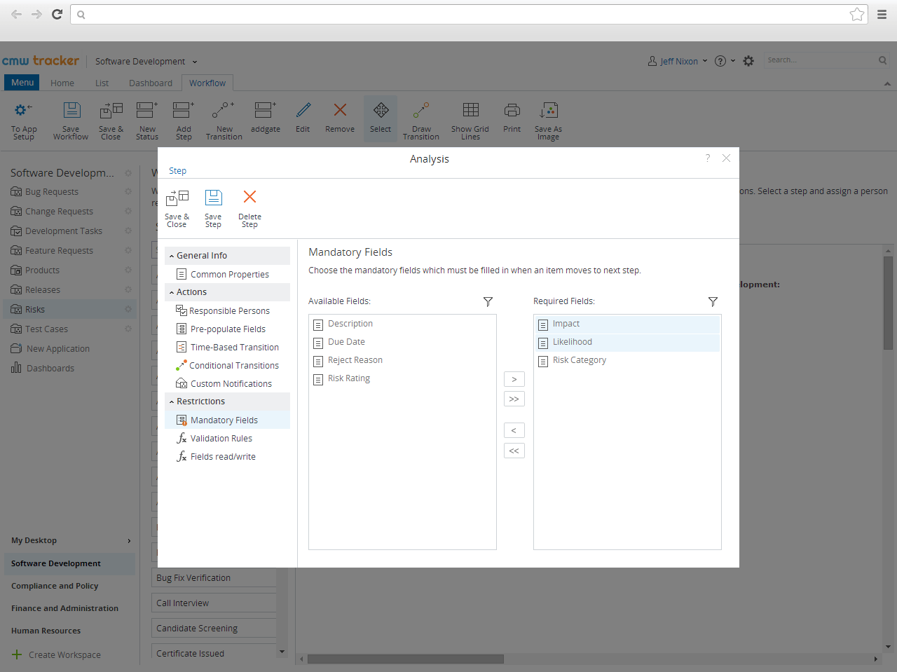Screen dimensions: 897x672
Task: Filter the Required Fields list
Action: click(713, 301)
